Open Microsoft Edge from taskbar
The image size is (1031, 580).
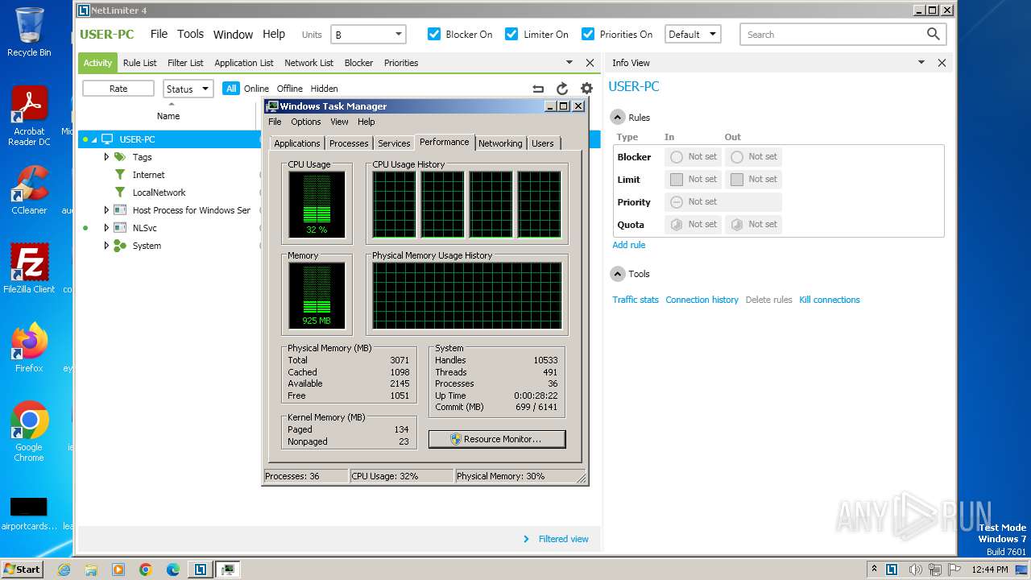click(173, 570)
